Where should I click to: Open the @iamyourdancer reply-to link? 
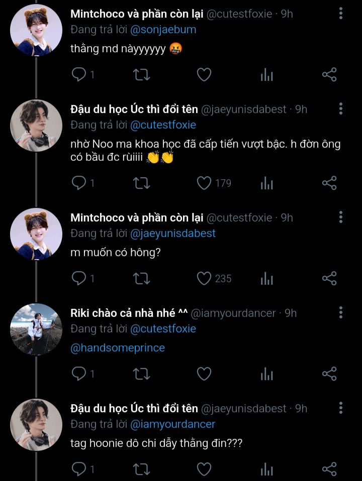(x=172, y=424)
